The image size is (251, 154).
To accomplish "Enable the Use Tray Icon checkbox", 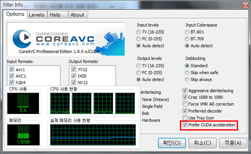I will coord(185,118).
